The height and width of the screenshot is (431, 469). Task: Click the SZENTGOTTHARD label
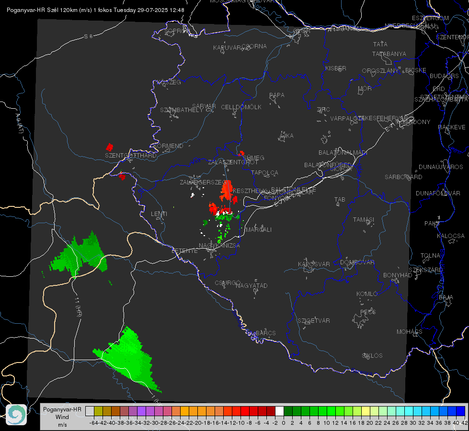pos(131,156)
